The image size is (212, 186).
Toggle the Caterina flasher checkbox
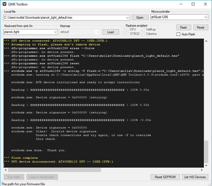tap(143, 34)
